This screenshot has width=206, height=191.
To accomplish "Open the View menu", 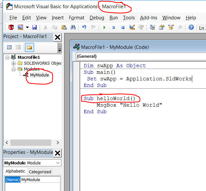I will click(41, 18).
